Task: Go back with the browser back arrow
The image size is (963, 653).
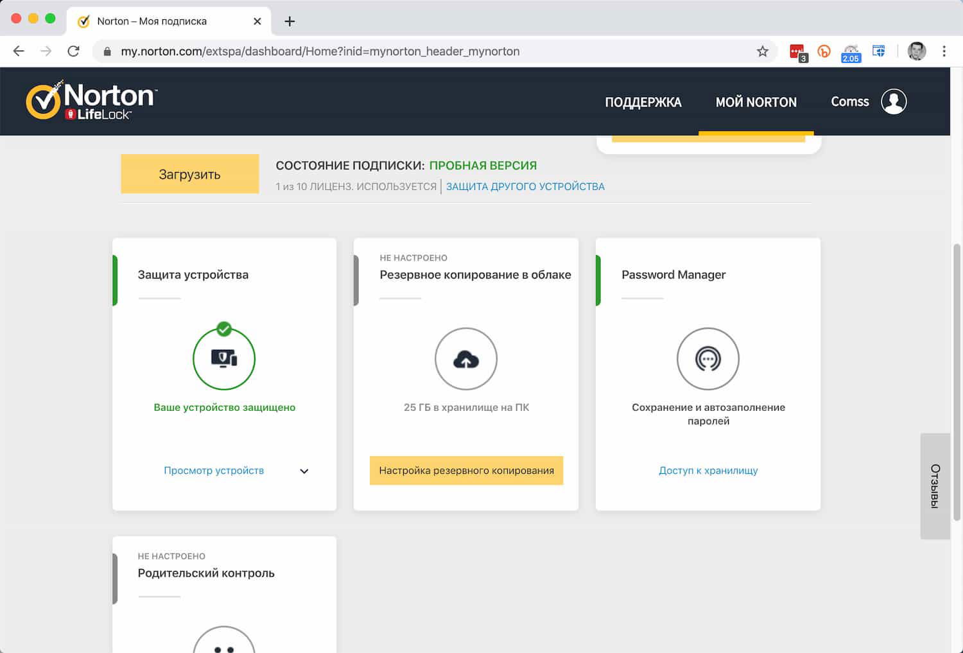Action: (19, 51)
